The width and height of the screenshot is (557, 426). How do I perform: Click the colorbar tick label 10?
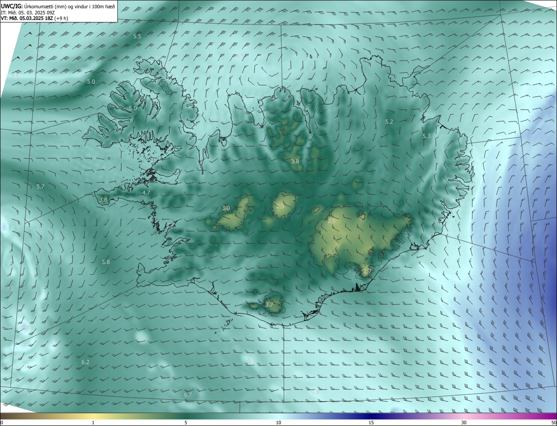278,423
